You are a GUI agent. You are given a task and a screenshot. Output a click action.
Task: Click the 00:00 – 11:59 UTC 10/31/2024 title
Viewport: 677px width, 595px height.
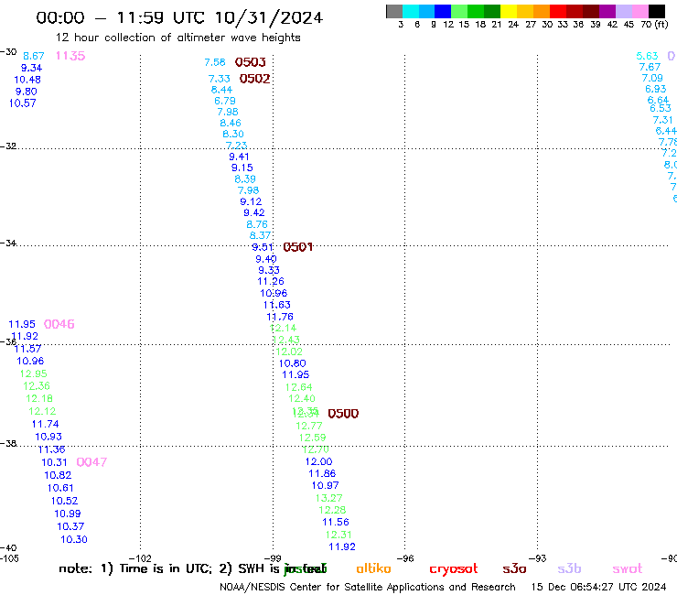tap(179, 17)
